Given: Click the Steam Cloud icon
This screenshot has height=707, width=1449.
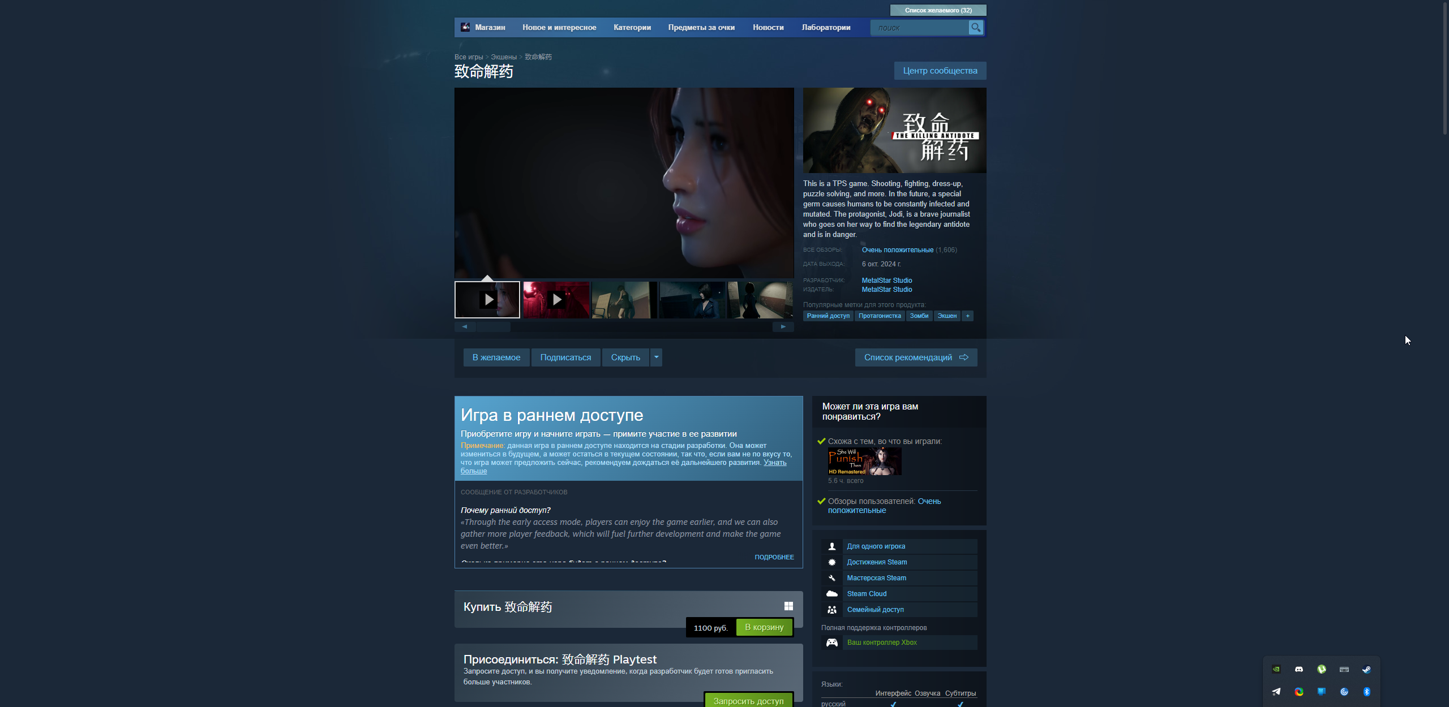Looking at the screenshot, I should [832, 594].
